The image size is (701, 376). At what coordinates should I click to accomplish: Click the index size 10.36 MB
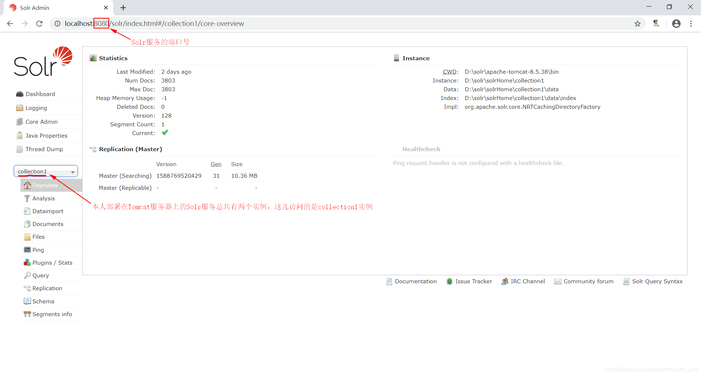[244, 176]
